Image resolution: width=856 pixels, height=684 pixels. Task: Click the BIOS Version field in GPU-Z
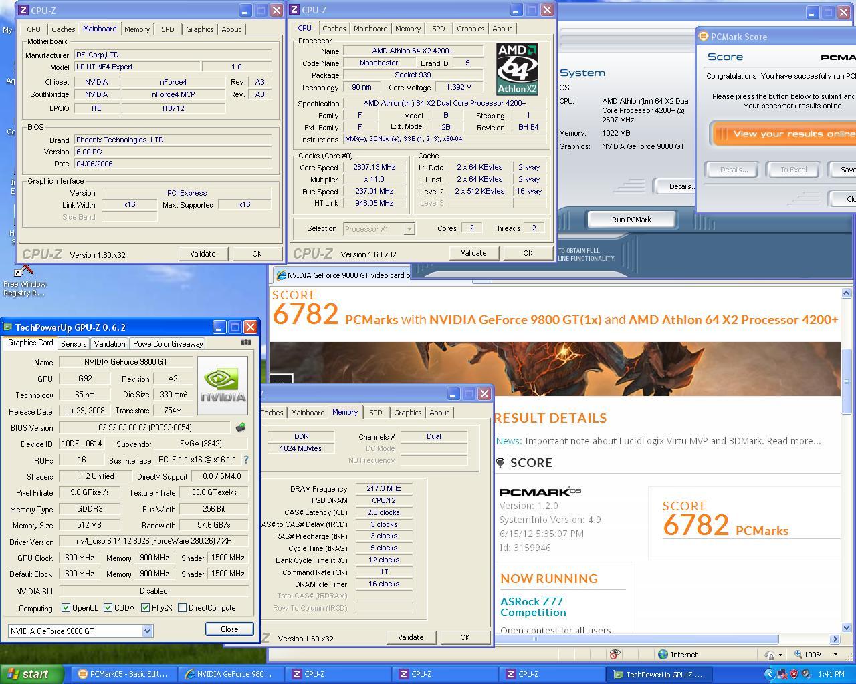[145, 427]
